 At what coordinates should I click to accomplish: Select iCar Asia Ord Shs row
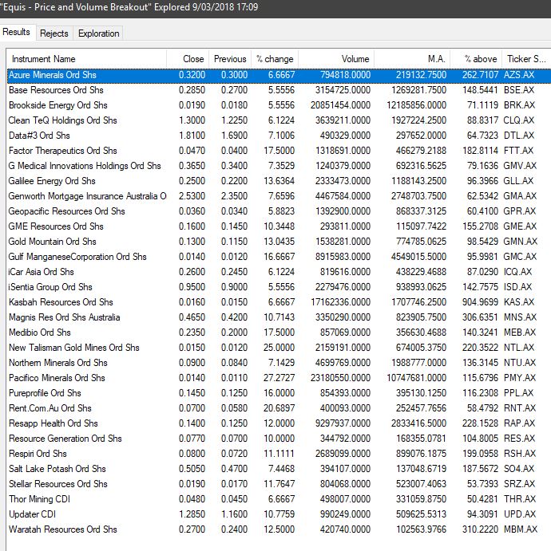pos(279,272)
